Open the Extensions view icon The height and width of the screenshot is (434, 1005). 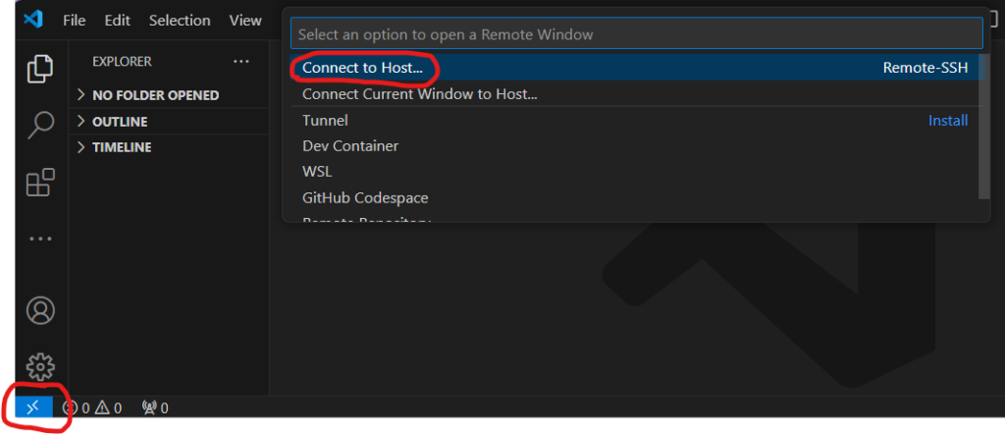pyautogui.click(x=39, y=182)
